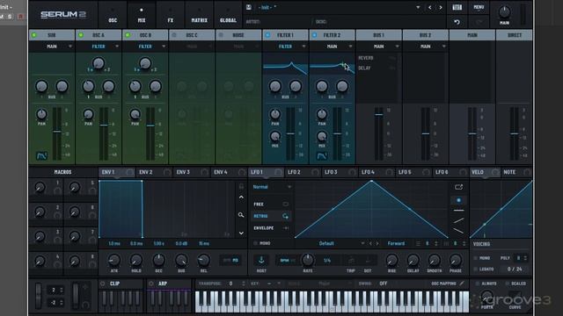Open the MENU button

pos(479,7)
